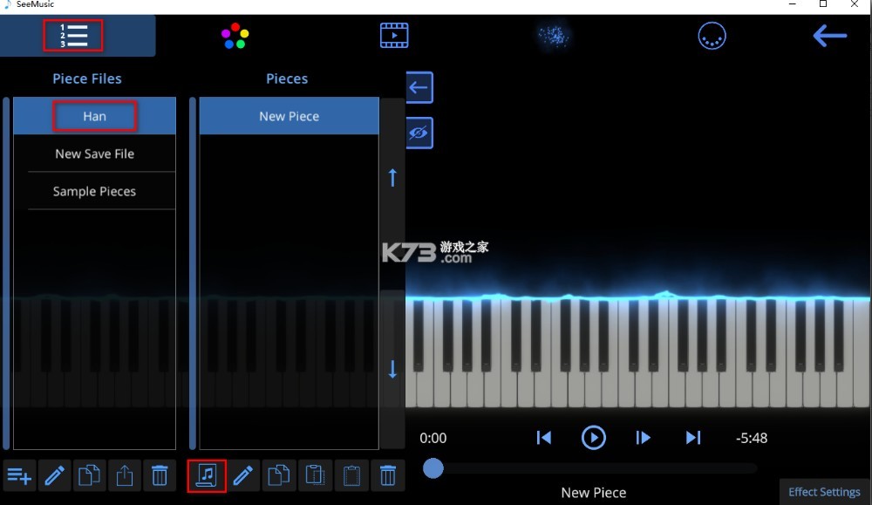Open the color settings icon

point(234,34)
